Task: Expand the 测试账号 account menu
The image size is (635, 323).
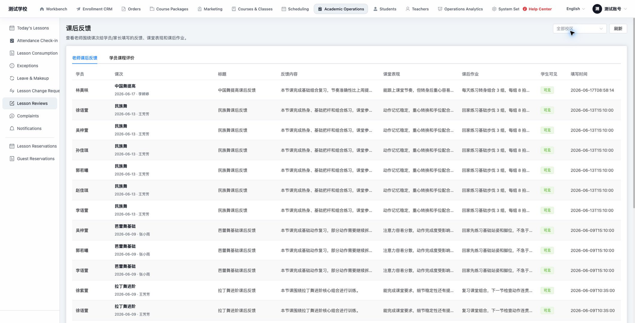Action: click(610, 9)
